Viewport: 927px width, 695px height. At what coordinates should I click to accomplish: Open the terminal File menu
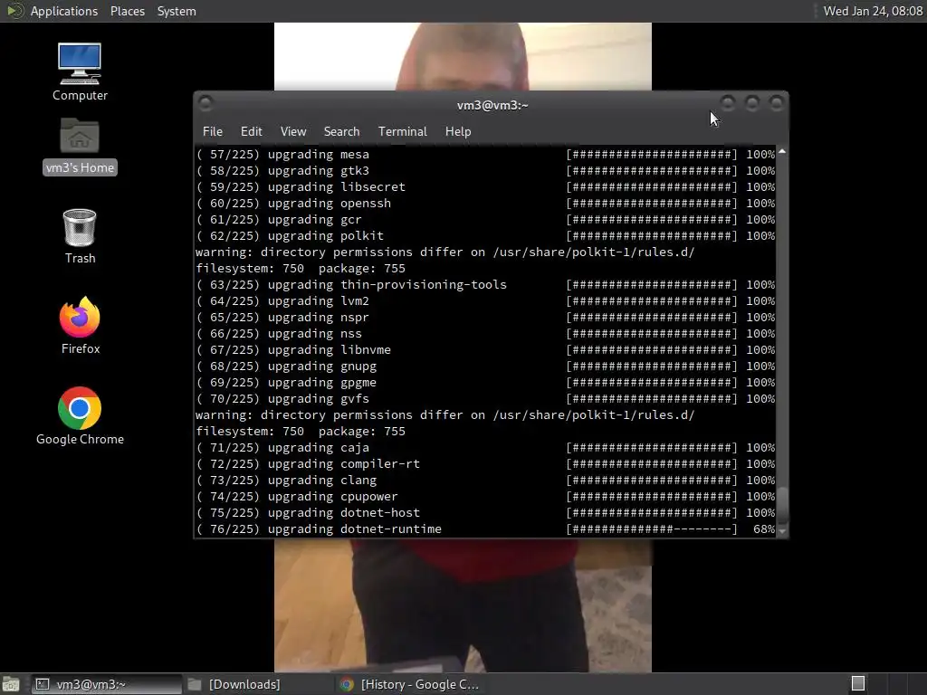(x=212, y=131)
